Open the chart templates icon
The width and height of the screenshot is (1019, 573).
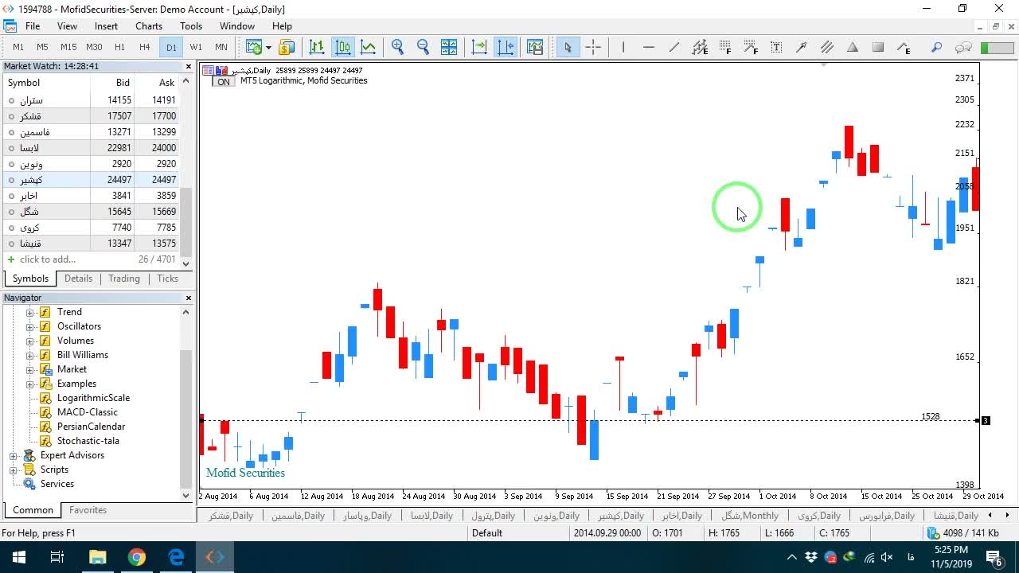[x=535, y=47]
